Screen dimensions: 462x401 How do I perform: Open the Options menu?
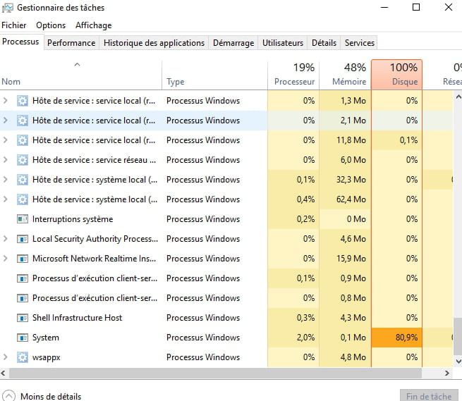[51, 25]
